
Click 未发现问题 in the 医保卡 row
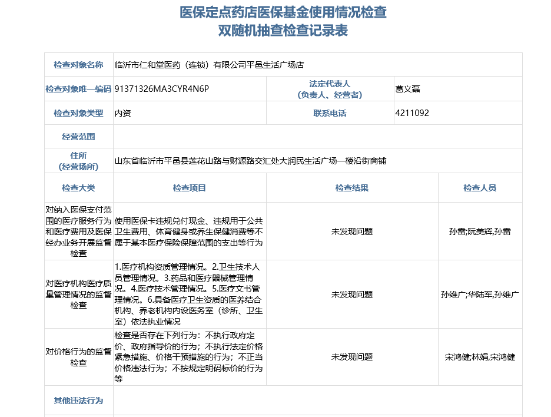tap(352, 231)
